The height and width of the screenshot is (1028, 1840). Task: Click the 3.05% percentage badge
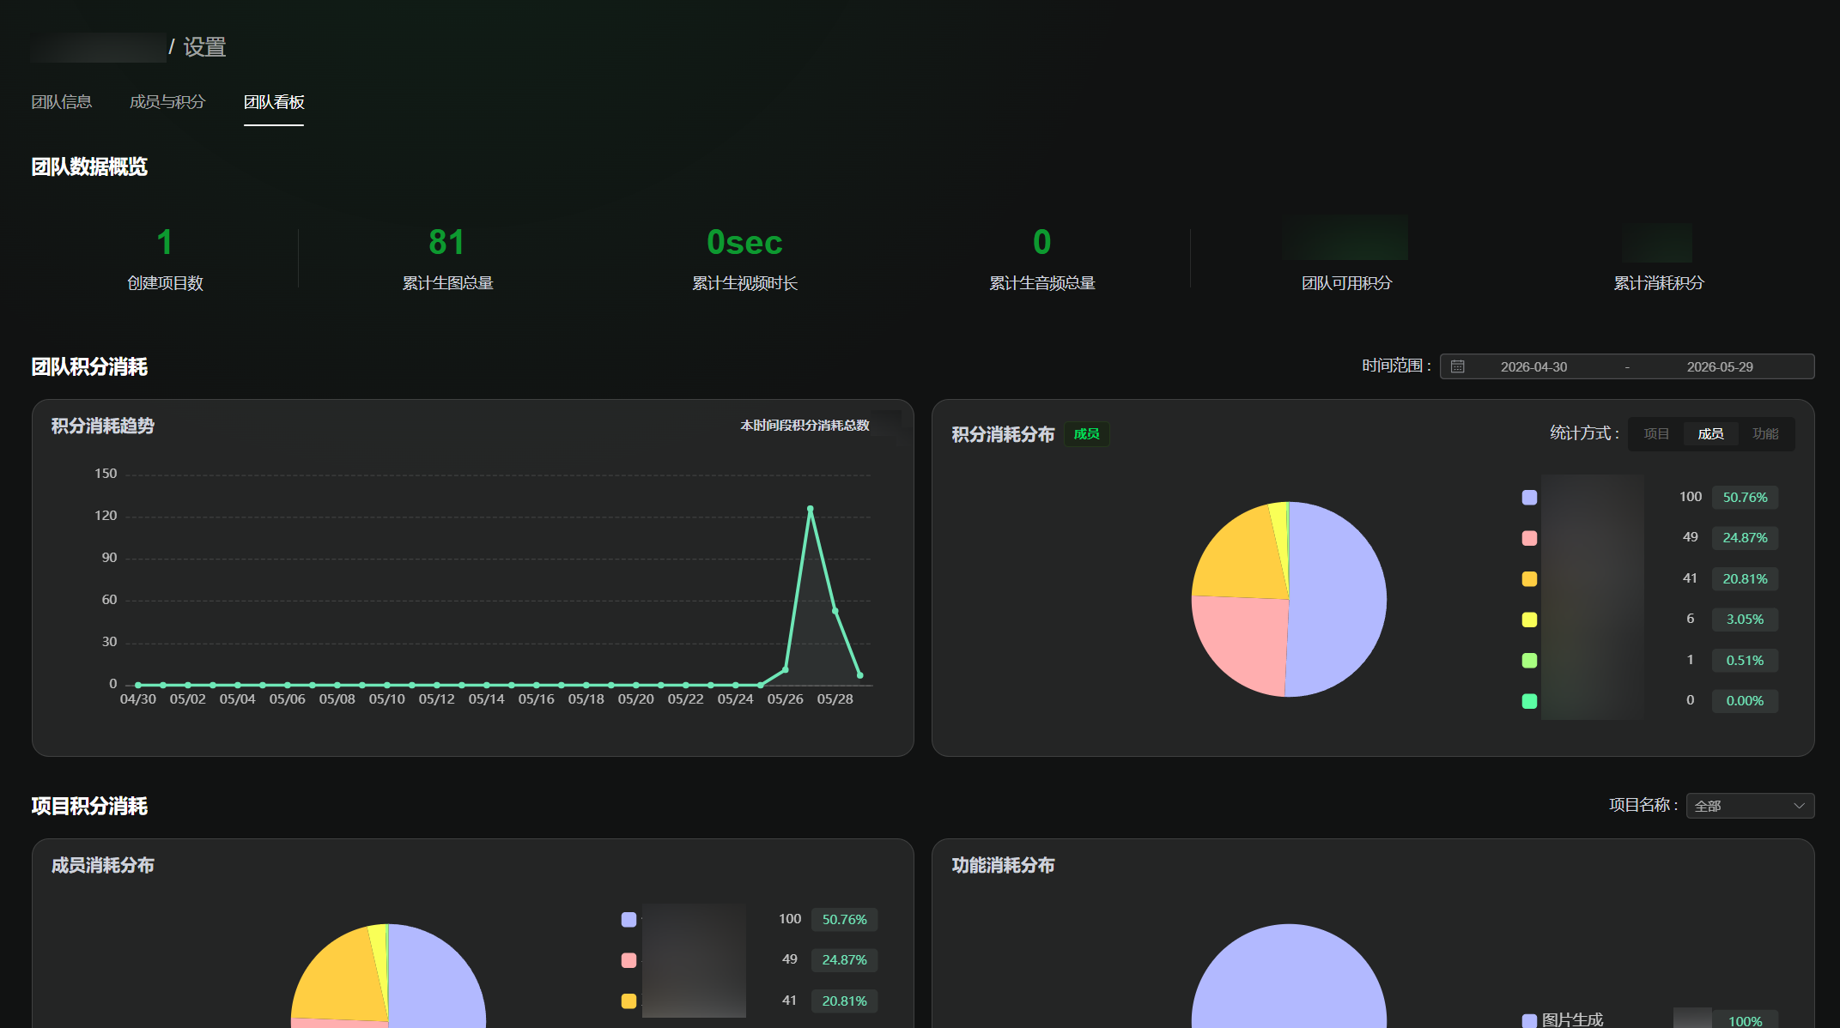1745,620
